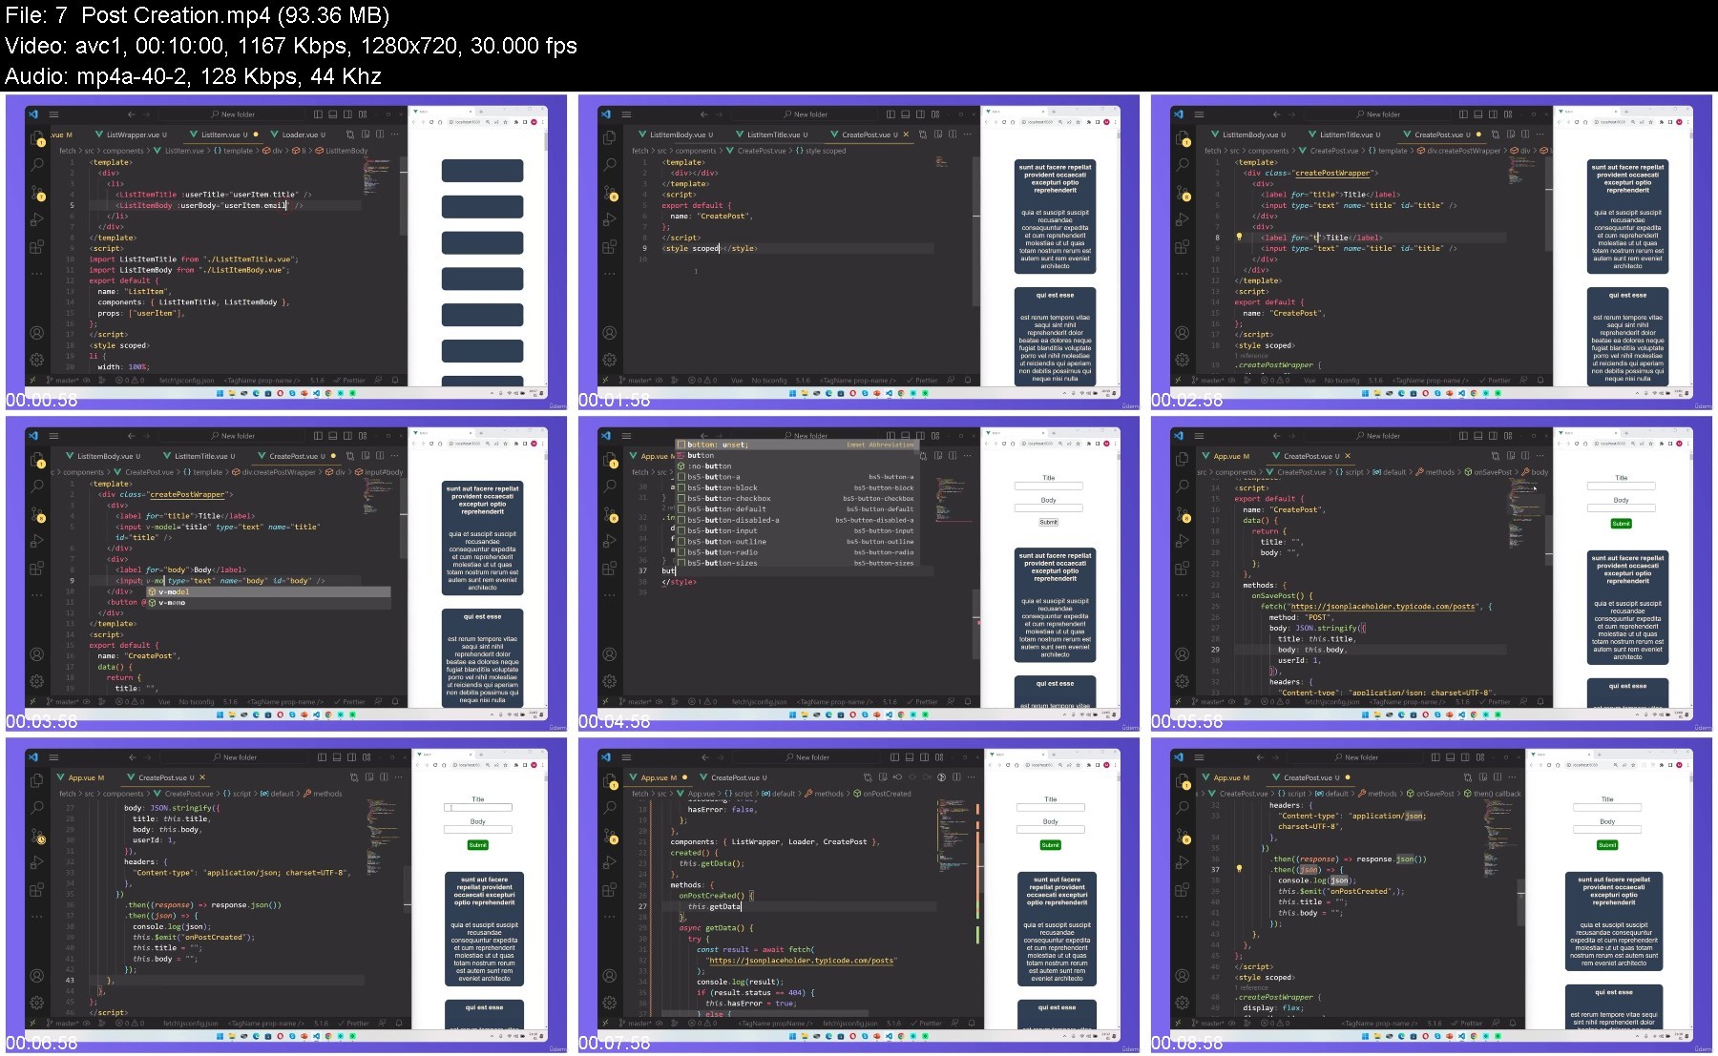
Task: Click Explorer icon in 00:04:58 thumbnail
Action: (610, 460)
